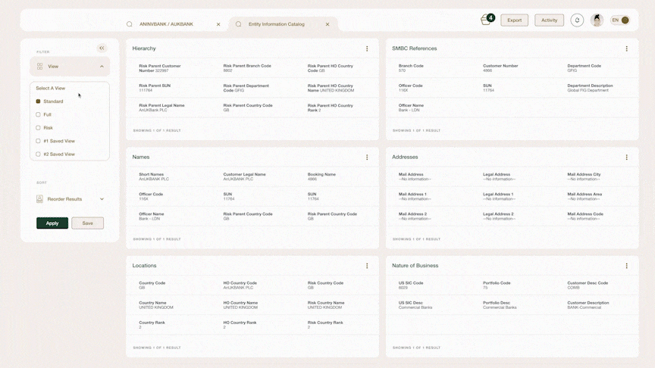The image size is (655, 368).
Task: Select #2 Saved View option
Action: click(x=55, y=154)
